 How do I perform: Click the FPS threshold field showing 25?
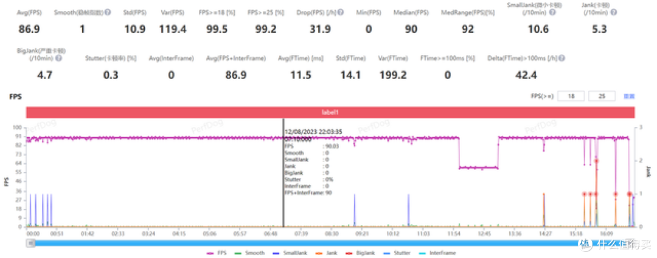click(602, 97)
